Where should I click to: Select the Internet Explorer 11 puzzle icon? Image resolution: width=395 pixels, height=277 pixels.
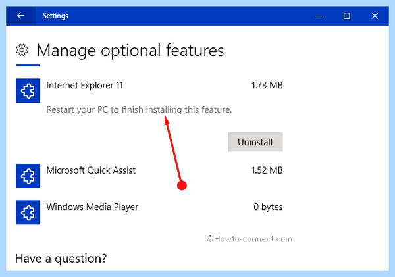tap(28, 91)
